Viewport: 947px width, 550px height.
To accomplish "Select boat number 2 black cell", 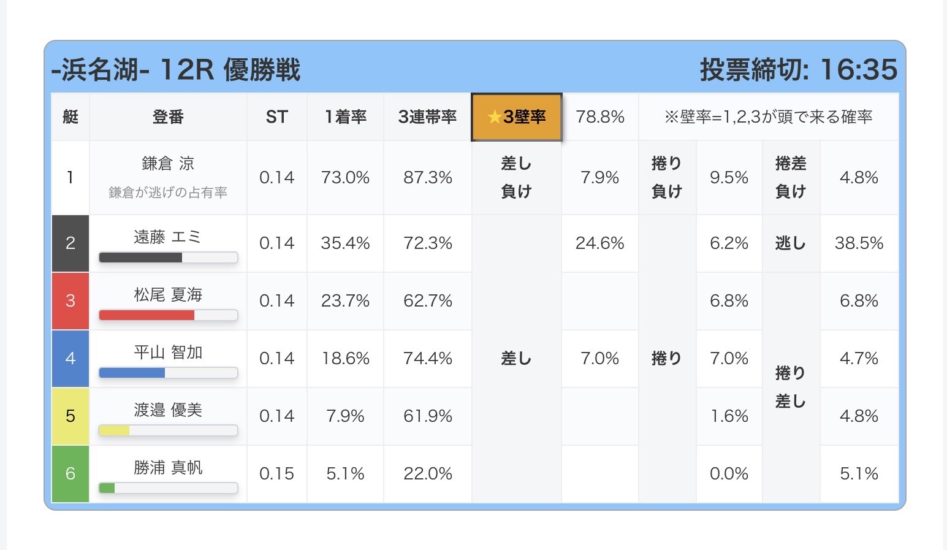I will pyautogui.click(x=70, y=243).
